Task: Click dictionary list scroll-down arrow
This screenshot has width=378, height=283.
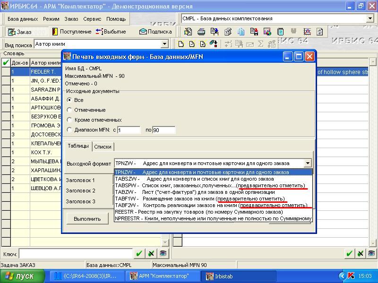Action: point(165,242)
